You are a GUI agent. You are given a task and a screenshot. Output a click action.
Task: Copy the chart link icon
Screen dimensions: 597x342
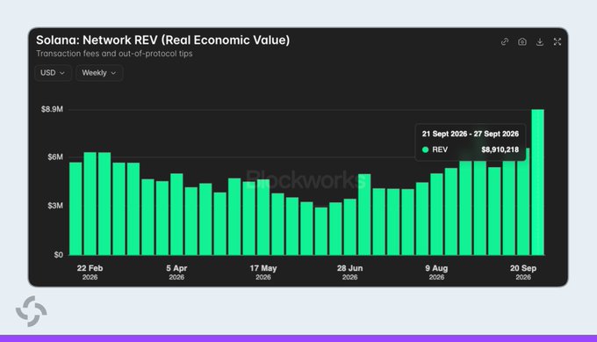(505, 41)
